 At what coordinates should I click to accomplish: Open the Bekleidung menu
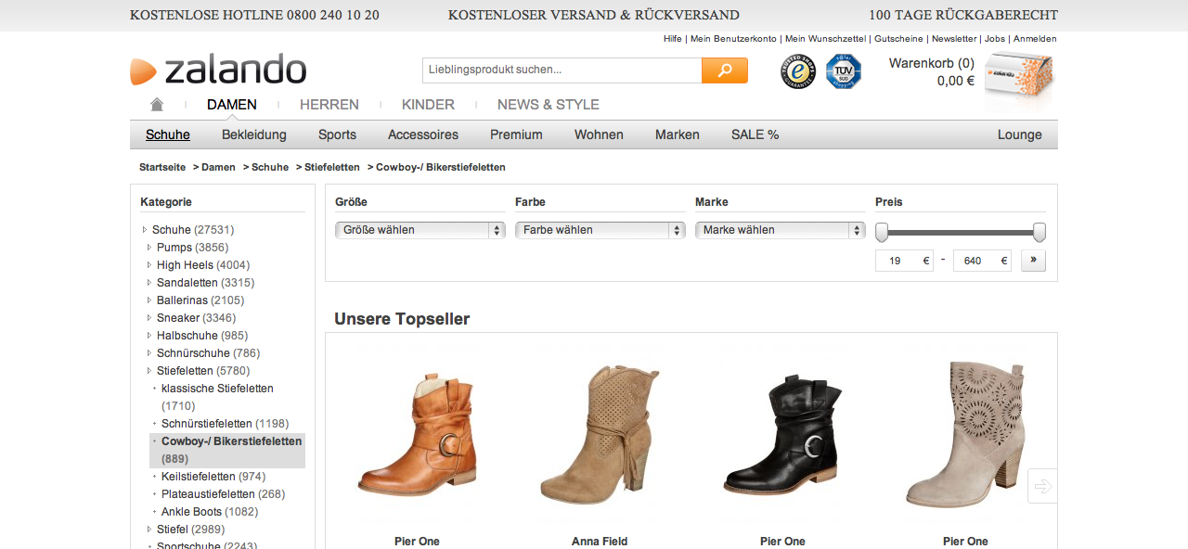coord(253,134)
